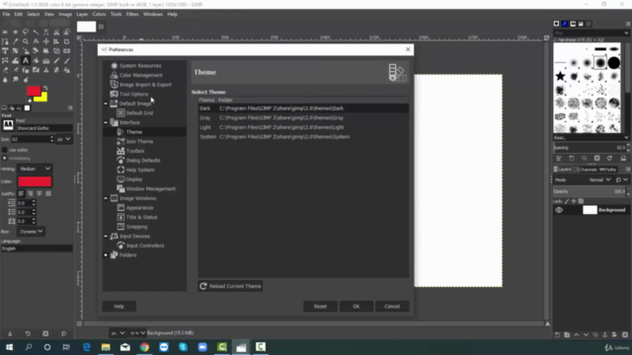This screenshot has width=632, height=355.
Task: Click the Edit brush icon in Brushes panel
Action: pos(559,158)
